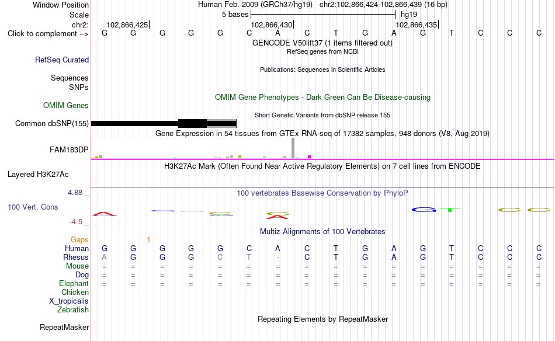The width and height of the screenshot is (555, 341).
Task: Click the Dog species label
Action: (82, 275)
